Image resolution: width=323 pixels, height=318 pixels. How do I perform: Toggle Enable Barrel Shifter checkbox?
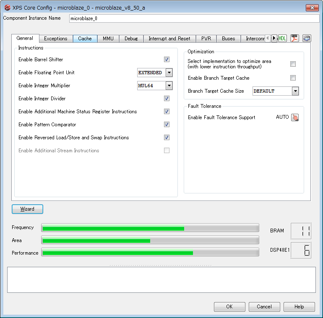pyautogui.click(x=167, y=60)
